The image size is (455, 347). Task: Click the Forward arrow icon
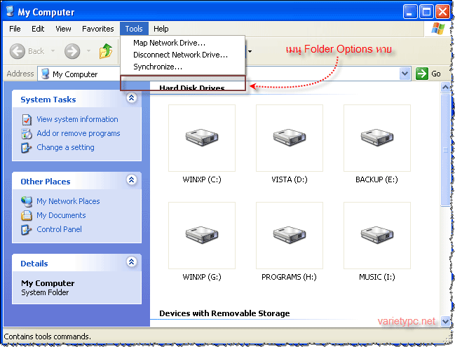[x=72, y=51]
